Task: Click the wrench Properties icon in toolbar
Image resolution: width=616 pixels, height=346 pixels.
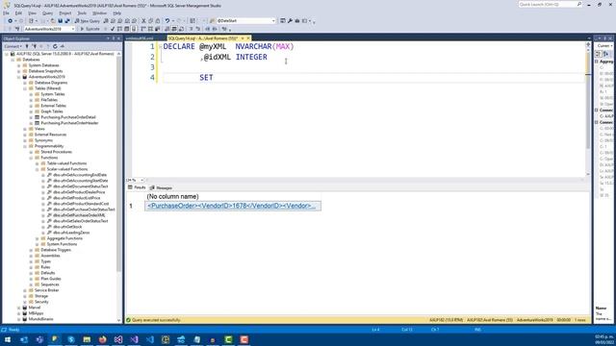Action: tap(290, 21)
